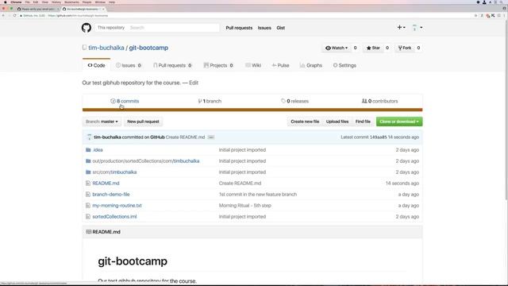Open the Create README.md commit link in header row

coord(185,137)
